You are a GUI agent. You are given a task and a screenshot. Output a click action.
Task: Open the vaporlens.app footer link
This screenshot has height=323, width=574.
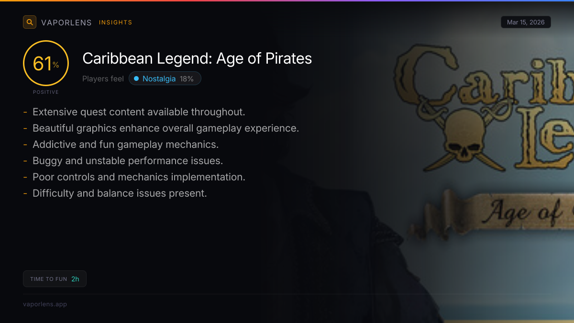click(45, 304)
